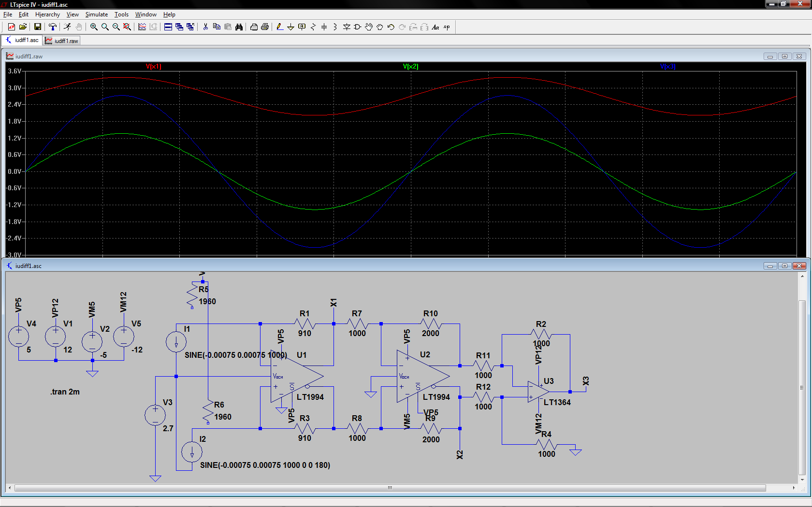Place a Resistor using the toolbar
The height and width of the screenshot is (507, 812).
(313, 27)
